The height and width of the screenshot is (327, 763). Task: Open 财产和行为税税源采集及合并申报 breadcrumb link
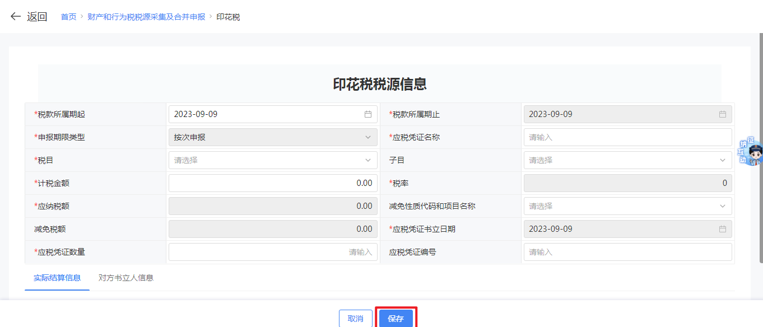(146, 17)
